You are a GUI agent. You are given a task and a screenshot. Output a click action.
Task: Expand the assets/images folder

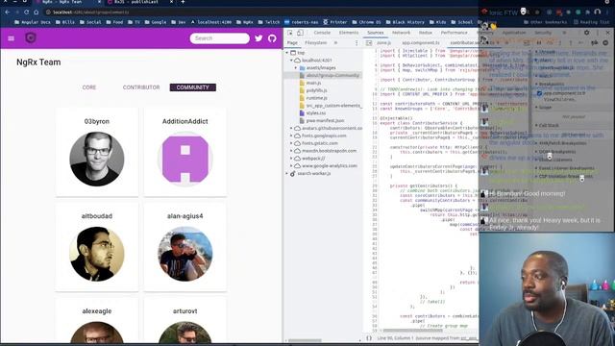(296, 68)
